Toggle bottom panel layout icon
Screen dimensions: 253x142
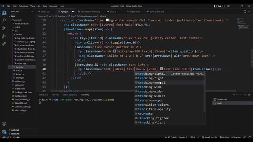[x=220, y=6]
